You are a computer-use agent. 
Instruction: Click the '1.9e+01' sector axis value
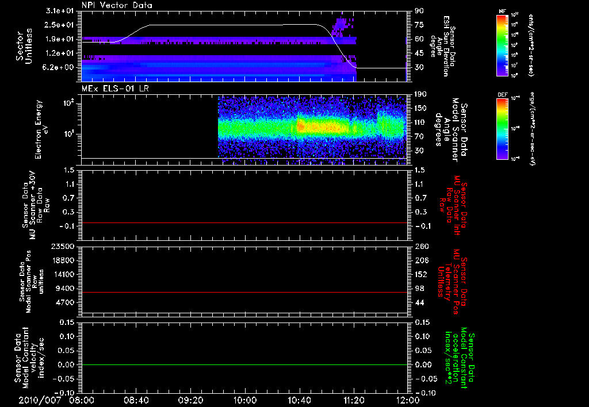(60, 39)
